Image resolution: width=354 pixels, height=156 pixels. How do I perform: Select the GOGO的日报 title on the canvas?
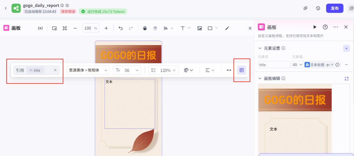point(128,55)
